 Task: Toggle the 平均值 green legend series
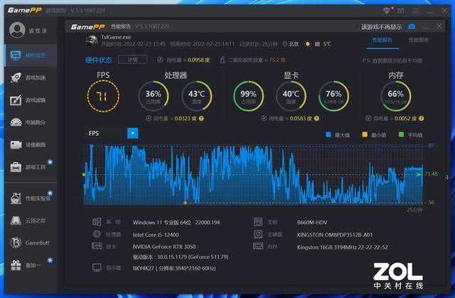point(401,134)
